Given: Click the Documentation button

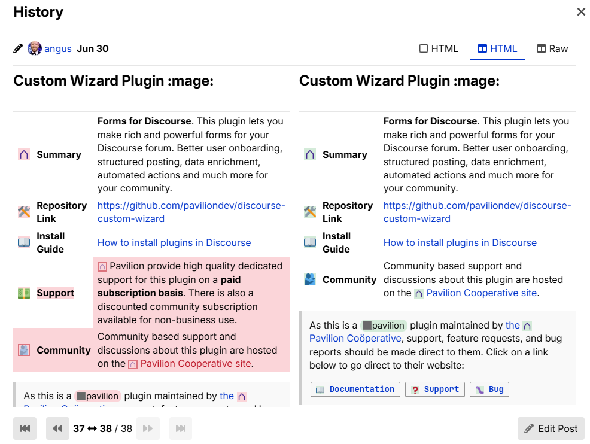Looking at the screenshot, I should (355, 390).
